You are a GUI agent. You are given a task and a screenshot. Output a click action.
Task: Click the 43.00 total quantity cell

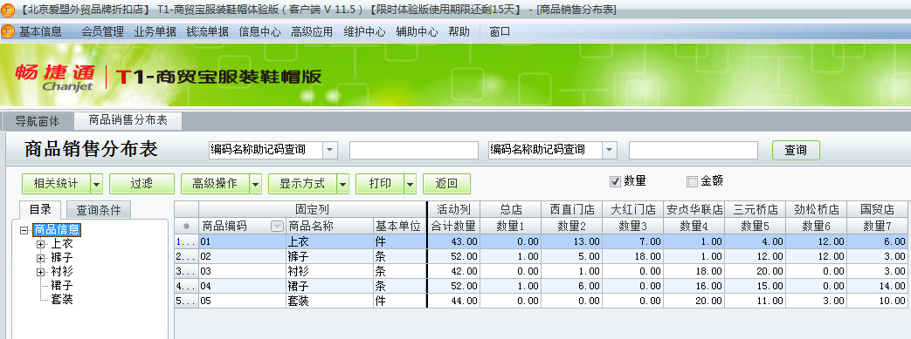pos(454,241)
